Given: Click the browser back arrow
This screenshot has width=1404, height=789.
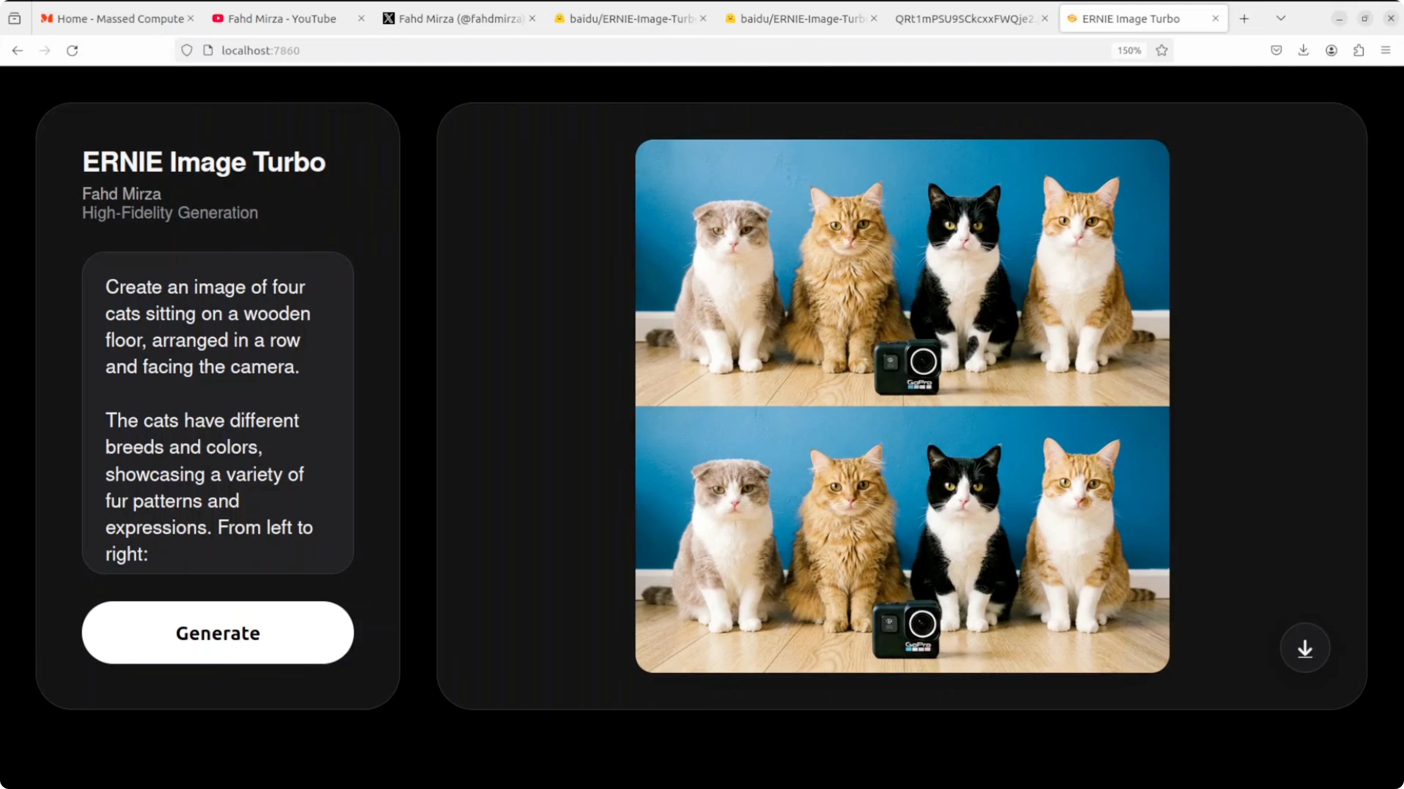Looking at the screenshot, I should [x=18, y=51].
